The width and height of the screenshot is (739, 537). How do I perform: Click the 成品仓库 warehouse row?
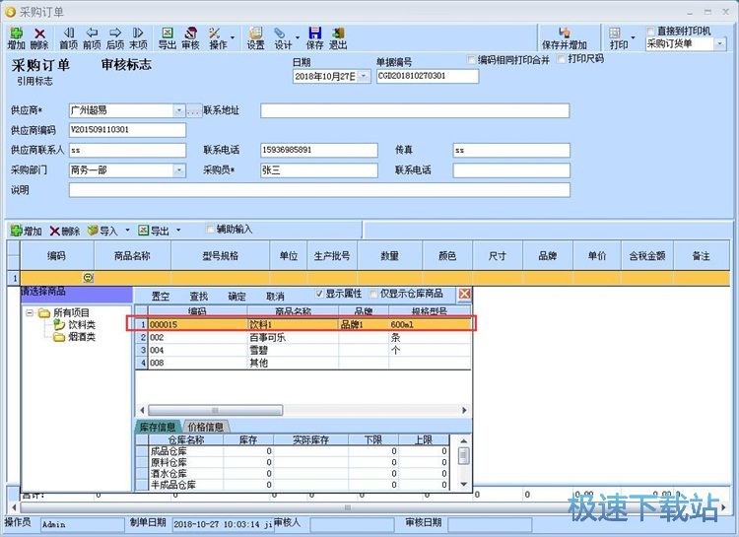point(293,451)
